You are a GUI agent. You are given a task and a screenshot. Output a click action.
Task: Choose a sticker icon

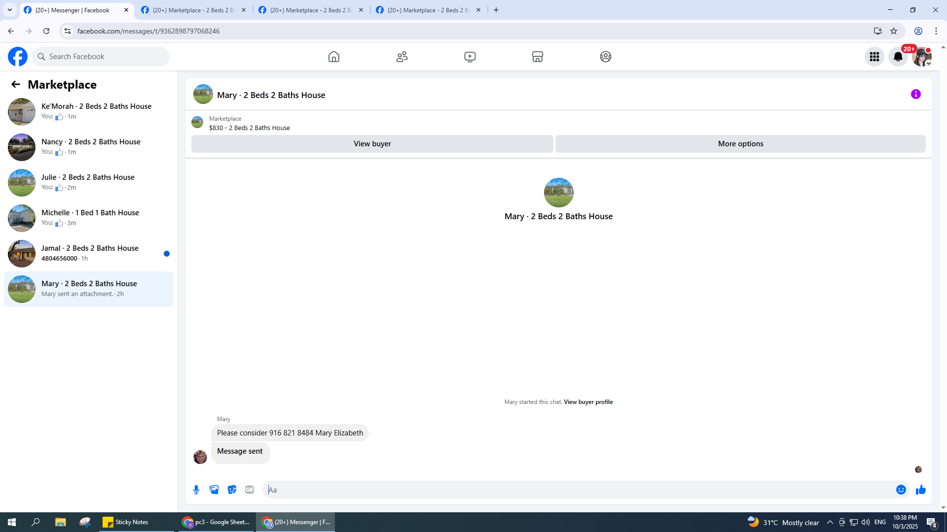pos(232,490)
